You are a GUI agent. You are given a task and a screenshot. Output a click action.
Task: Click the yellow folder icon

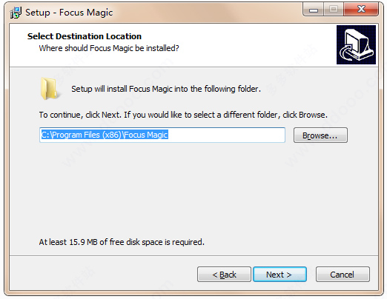[x=50, y=89]
